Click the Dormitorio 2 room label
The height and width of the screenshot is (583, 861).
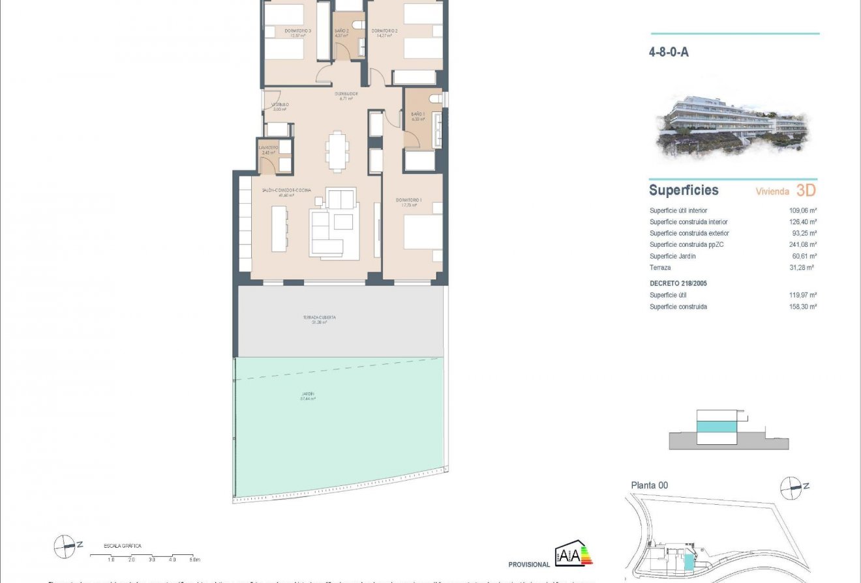(x=385, y=31)
